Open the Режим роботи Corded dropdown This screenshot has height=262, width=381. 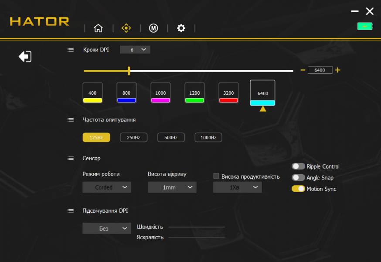coord(107,187)
